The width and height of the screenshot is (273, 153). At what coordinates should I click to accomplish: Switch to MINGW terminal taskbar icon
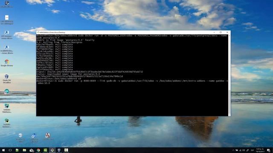tap(52, 150)
